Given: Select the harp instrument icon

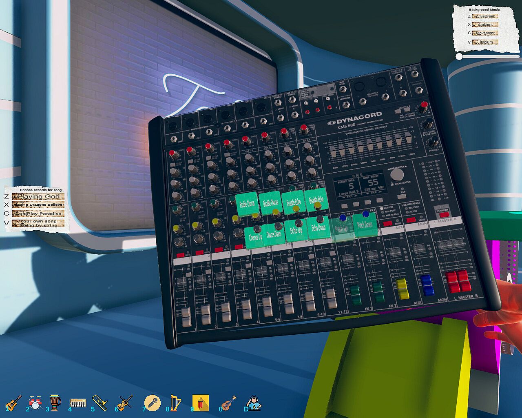Looking at the screenshot, I should (176, 403).
